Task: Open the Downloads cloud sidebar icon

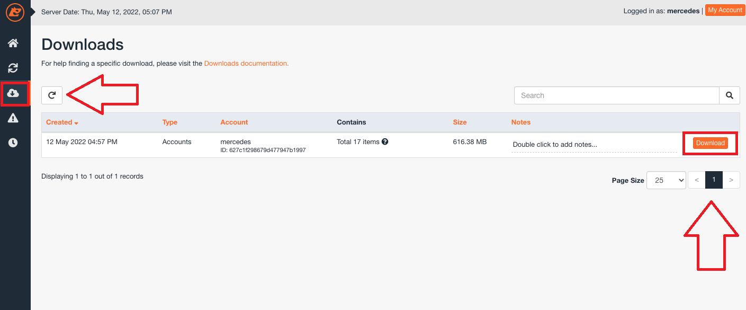Action: [x=13, y=93]
